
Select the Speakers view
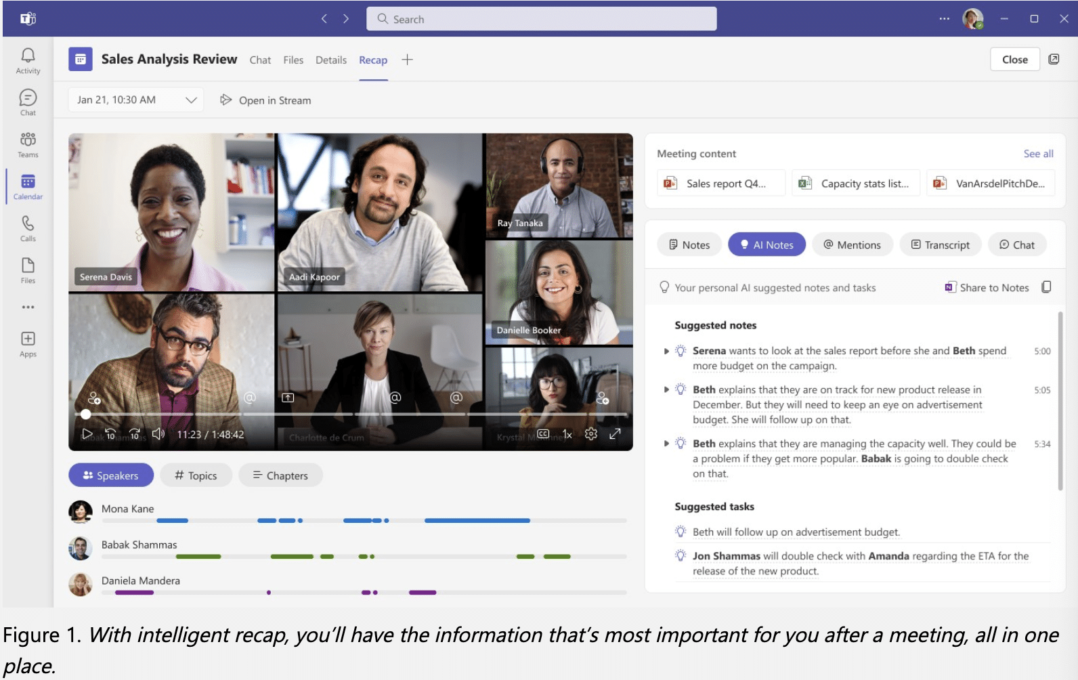click(111, 475)
